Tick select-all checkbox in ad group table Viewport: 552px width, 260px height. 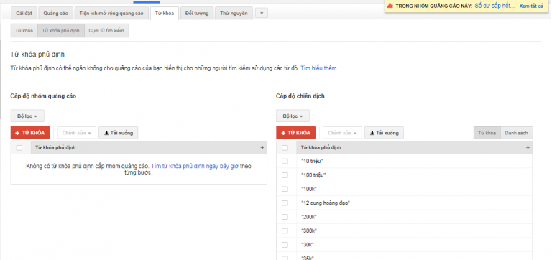(x=19, y=148)
